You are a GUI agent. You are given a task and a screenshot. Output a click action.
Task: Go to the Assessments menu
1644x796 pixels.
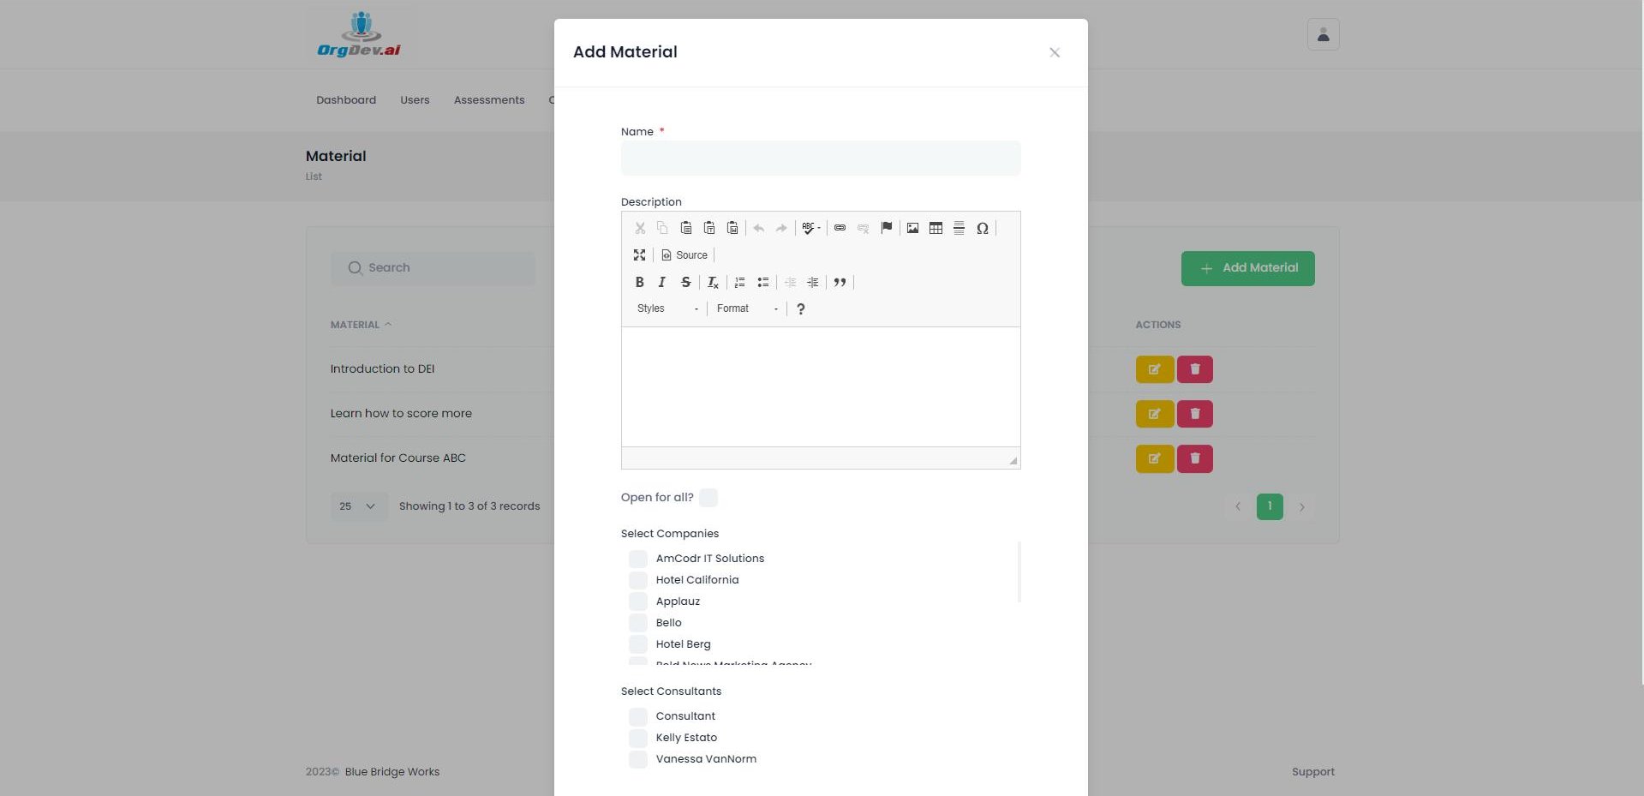coord(489,100)
